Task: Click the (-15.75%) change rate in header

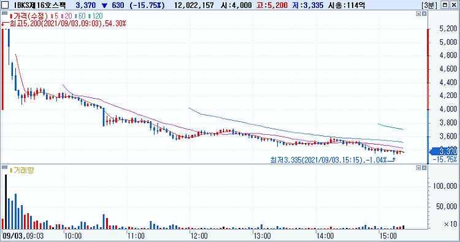Action: [x=147, y=6]
